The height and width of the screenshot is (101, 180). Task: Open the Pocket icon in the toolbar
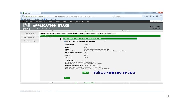(157, 16)
